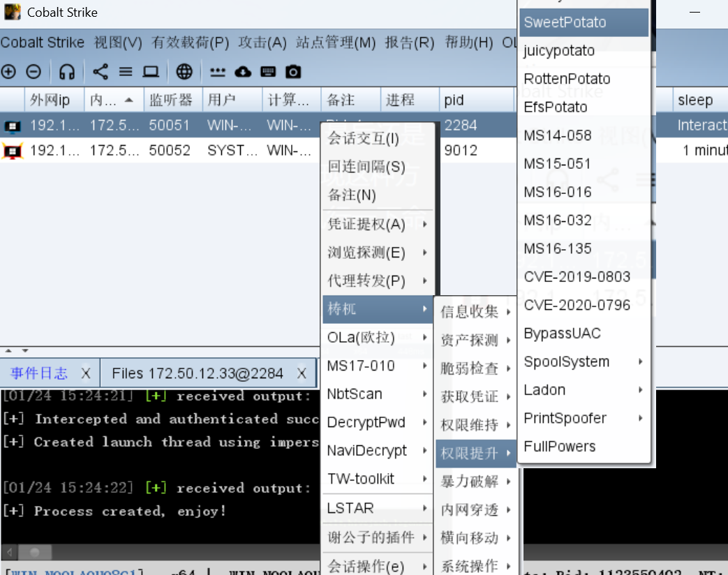Expand the NaviDecrypt submenu
This screenshot has height=575, width=728.
378,451
